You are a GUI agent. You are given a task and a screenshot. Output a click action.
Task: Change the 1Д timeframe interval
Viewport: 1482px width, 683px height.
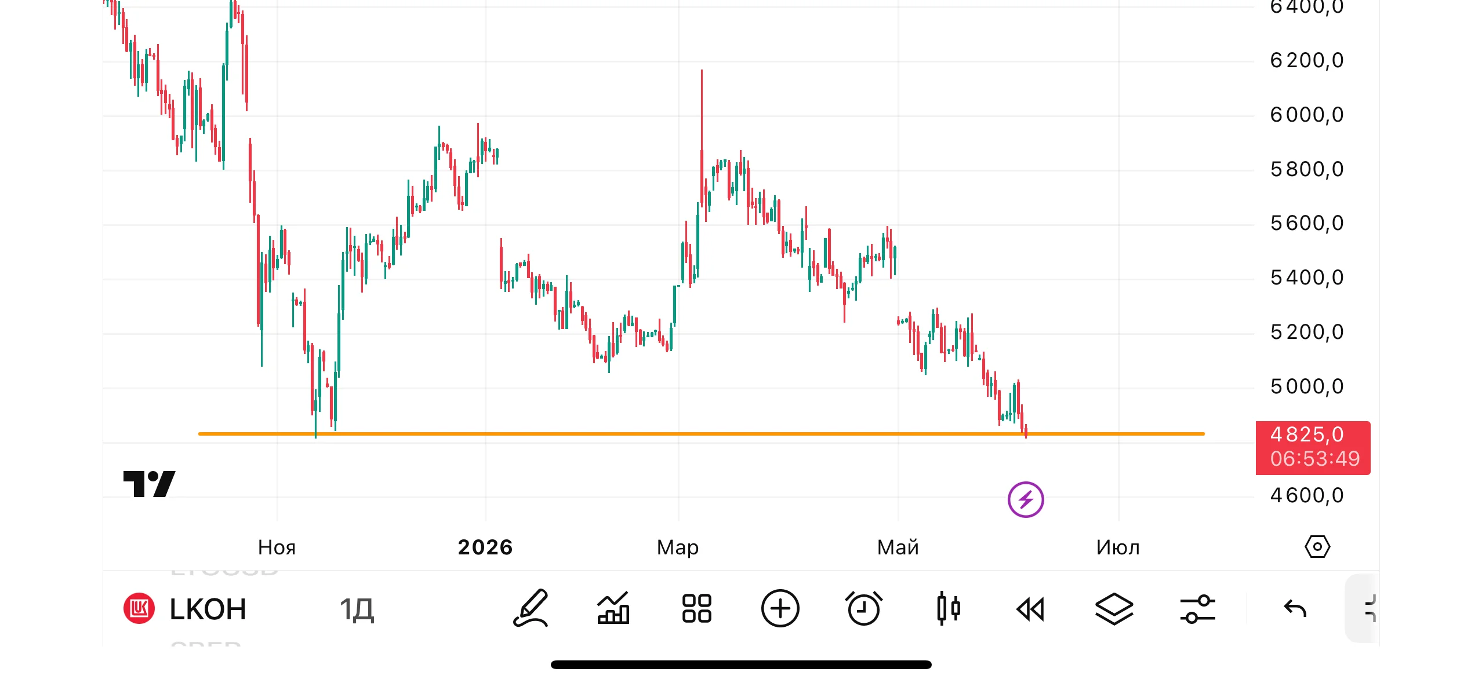pyautogui.click(x=357, y=609)
